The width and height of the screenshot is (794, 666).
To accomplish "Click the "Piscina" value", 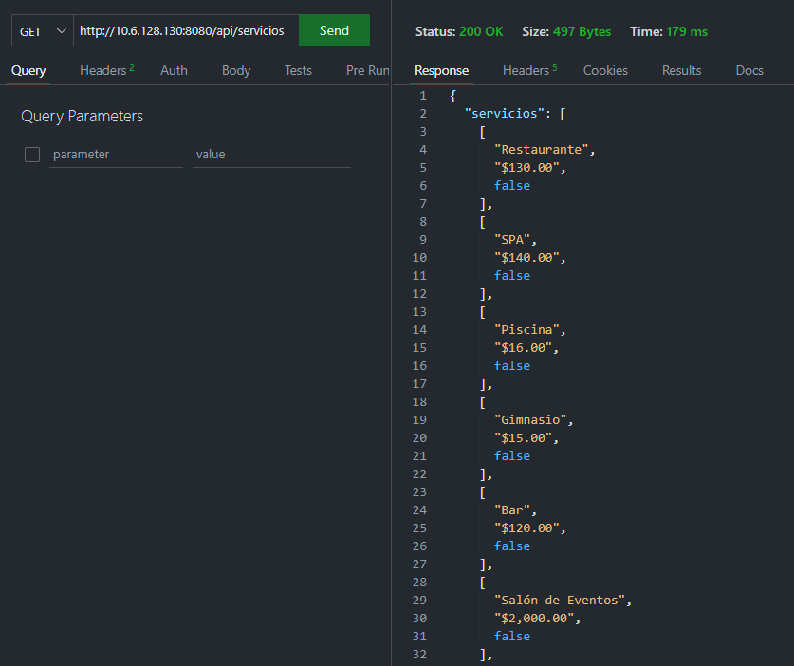I will click(526, 330).
